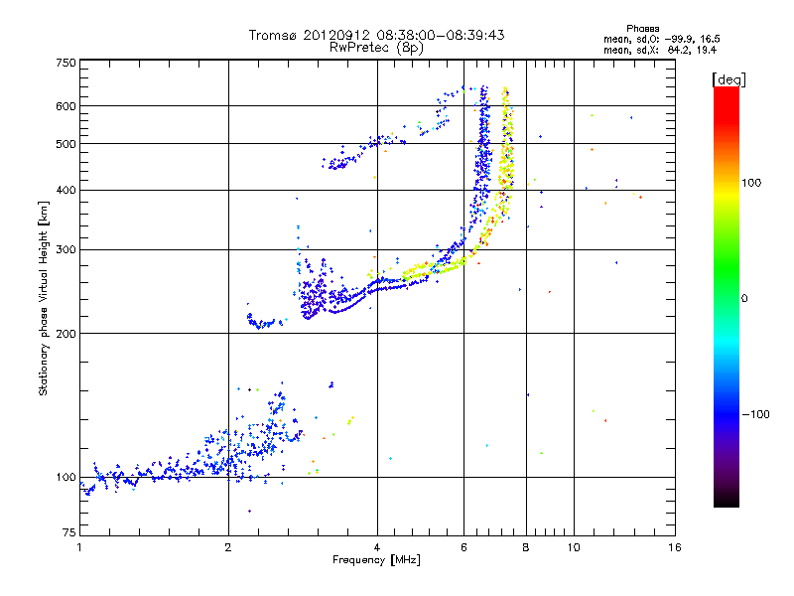Click the x-axis tick label '6'

[x=463, y=547]
